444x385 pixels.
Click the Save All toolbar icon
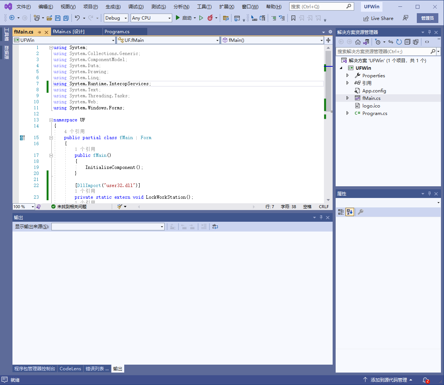pyautogui.click(x=66, y=18)
